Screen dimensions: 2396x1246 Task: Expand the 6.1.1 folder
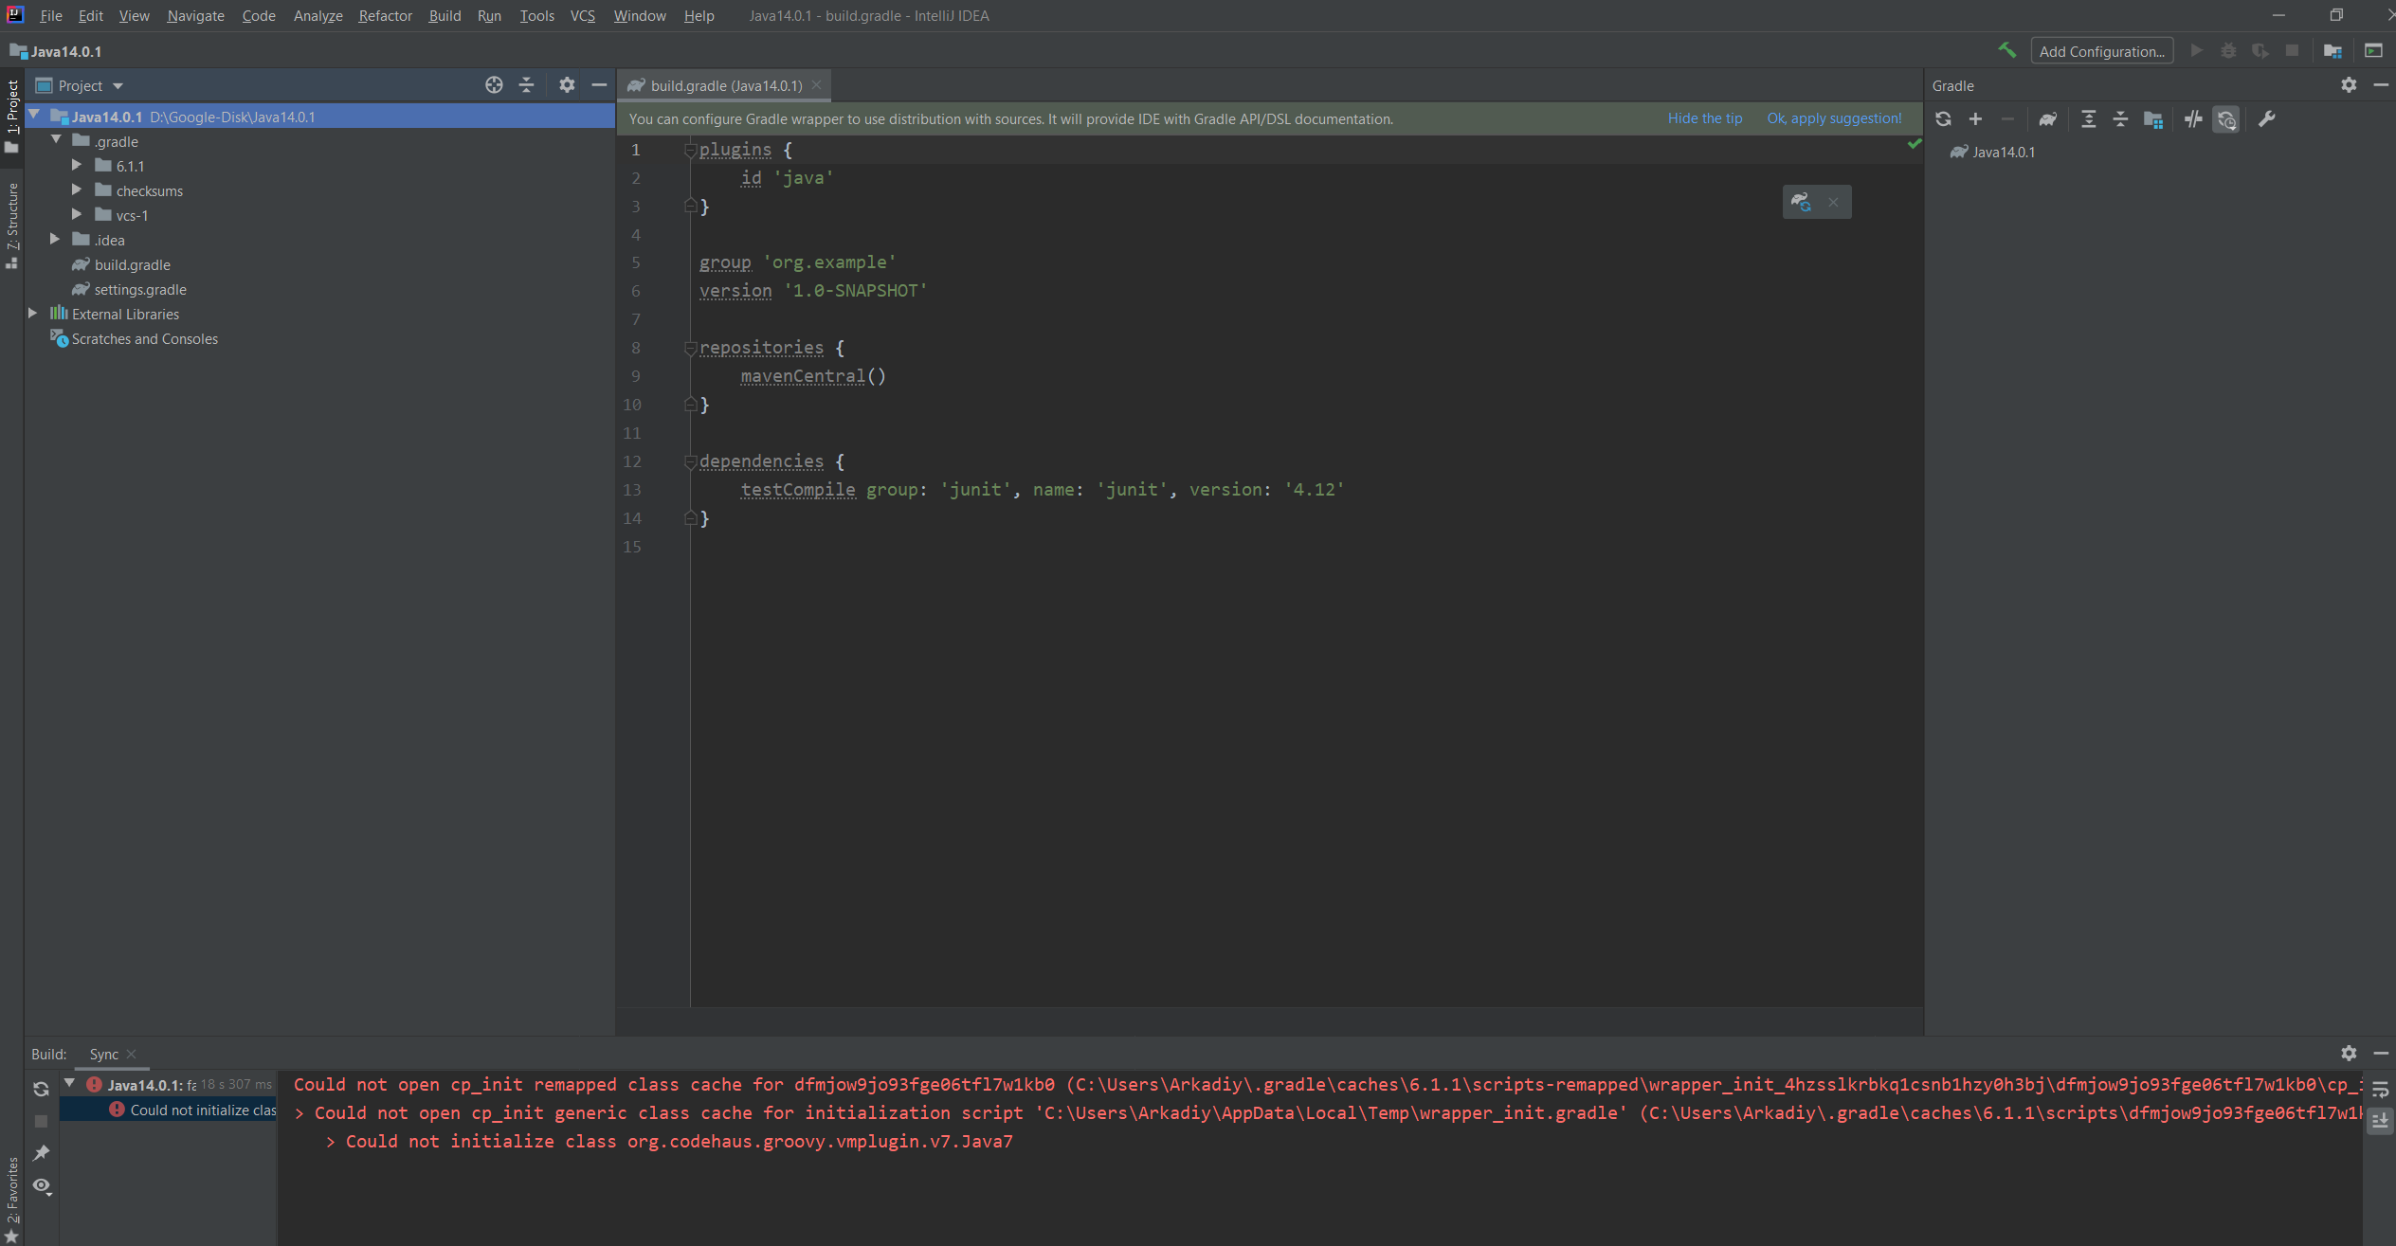(x=77, y=165)
